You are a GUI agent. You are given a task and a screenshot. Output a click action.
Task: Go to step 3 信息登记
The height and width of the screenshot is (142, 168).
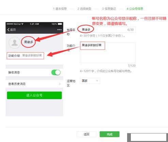(109, 9)
